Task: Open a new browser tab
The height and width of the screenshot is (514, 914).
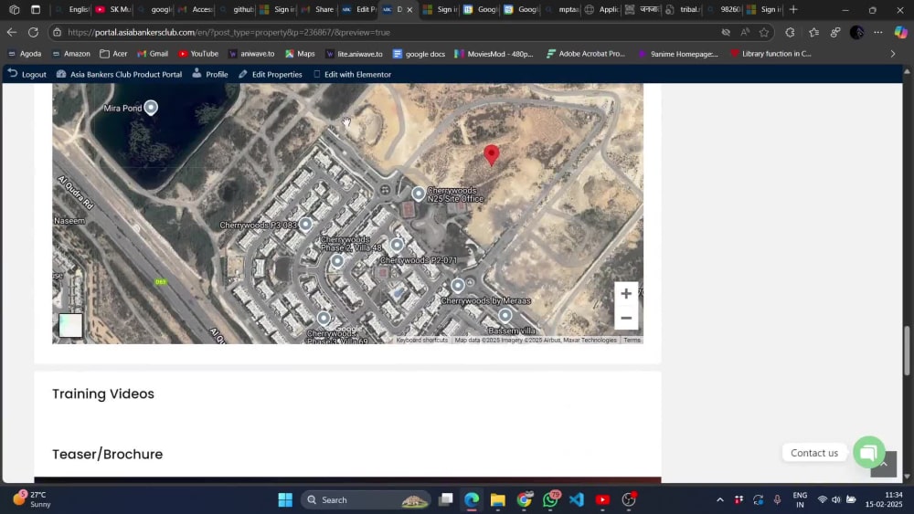Action: click(793, 9)
